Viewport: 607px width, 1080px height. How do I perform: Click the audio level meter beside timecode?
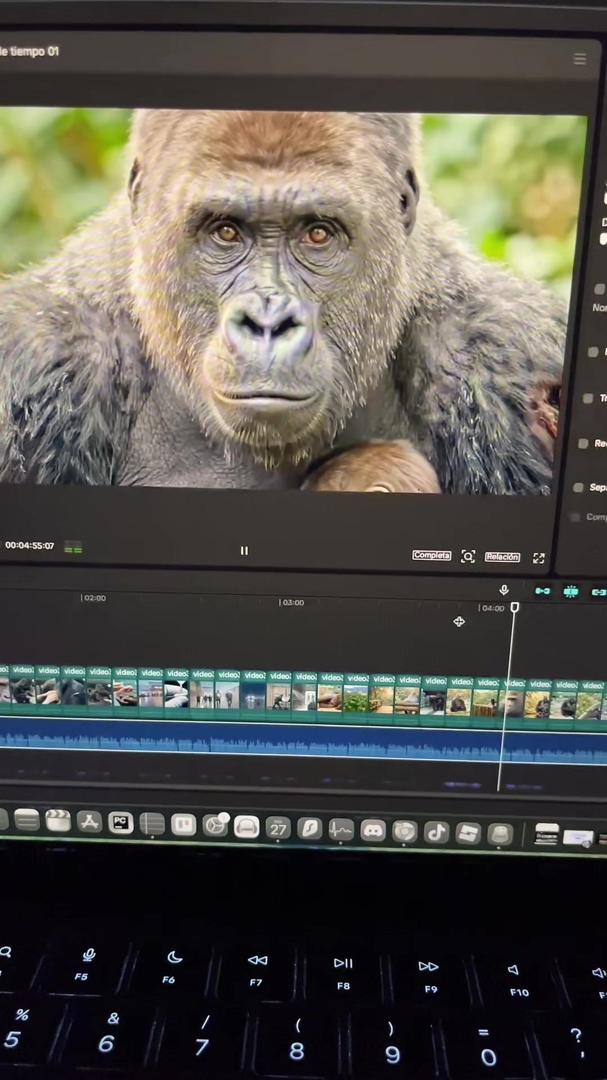(x=73, y=547)
